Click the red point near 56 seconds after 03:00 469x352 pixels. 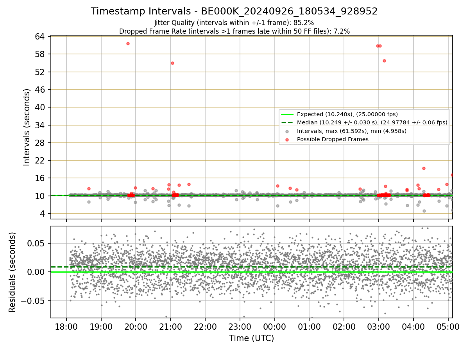tap(384, 61)
